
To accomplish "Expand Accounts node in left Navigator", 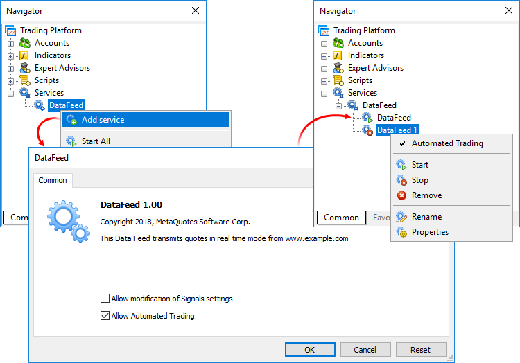I will (x=11, y=43).
